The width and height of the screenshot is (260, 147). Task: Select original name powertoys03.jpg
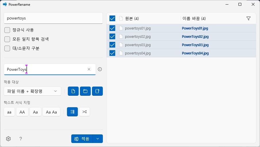(x=138, y=45)
